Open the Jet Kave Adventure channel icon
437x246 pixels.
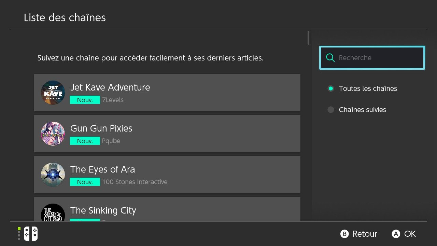(53, 93)
